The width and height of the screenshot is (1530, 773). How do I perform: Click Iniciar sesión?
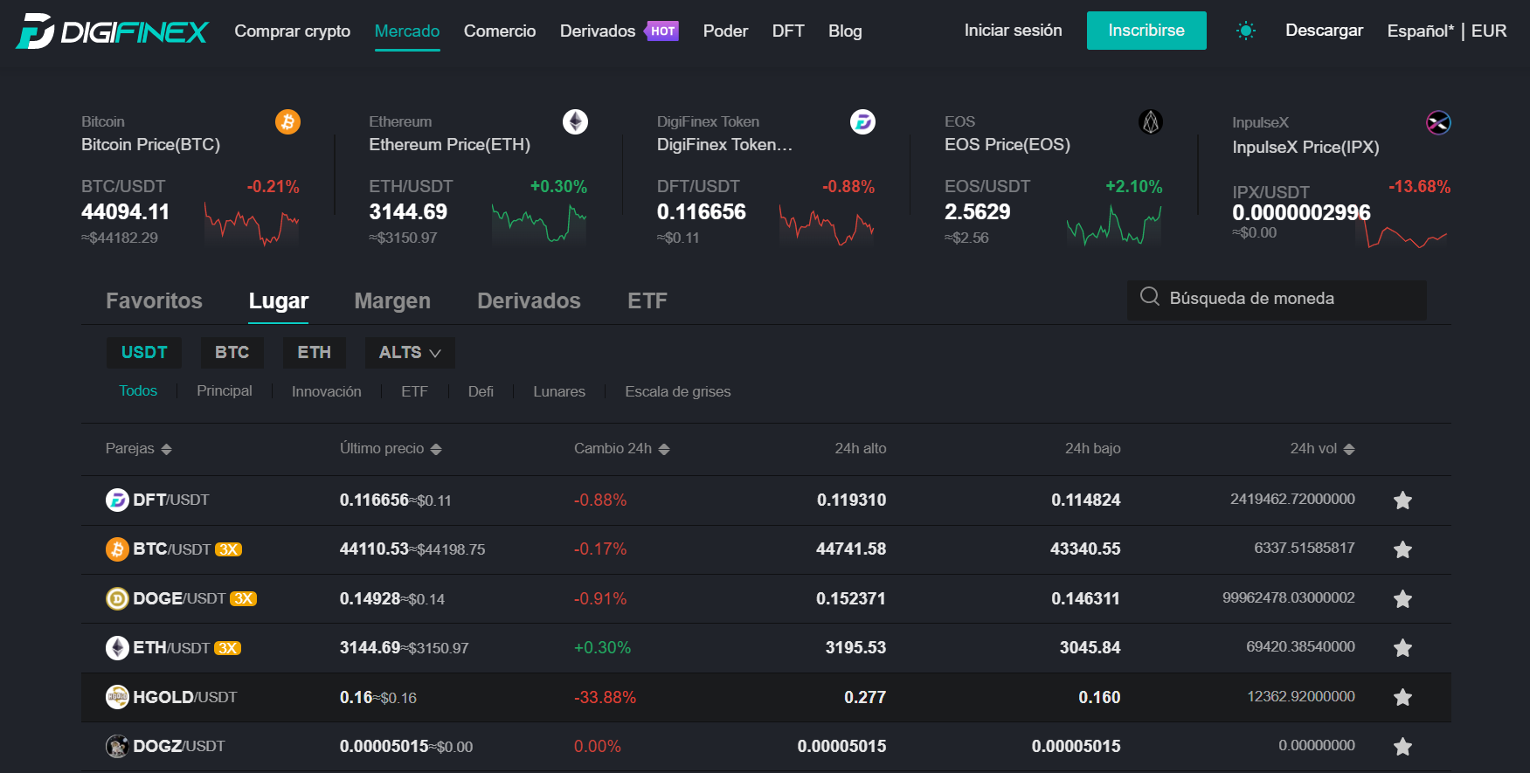1014,31
